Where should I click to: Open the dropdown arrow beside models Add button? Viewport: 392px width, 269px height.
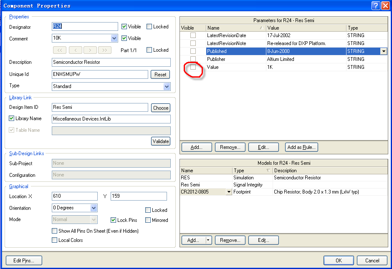click(x=208, y=240)
